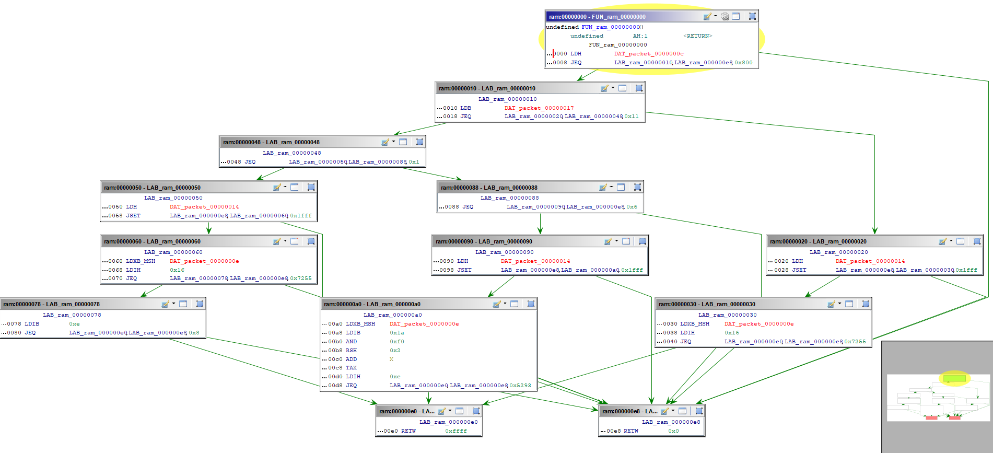The image size is (993, 453).
Task: Group vertices icon on LAB_ram_00000010 block
Action: tap(639, 88)
